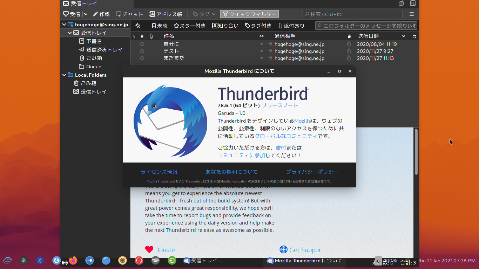Toggle the クイックフィルター button
The height and width of the screenshot is (269, 479).
[249, 14]
